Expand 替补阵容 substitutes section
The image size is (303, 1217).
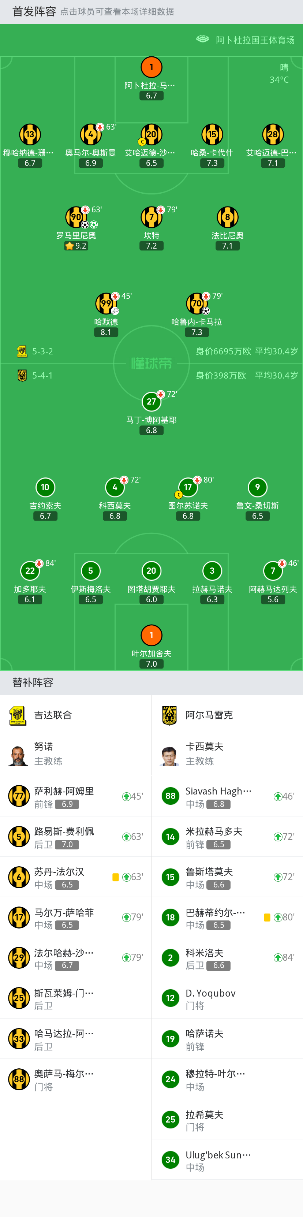pyautogui.click(x=32, y=682)
